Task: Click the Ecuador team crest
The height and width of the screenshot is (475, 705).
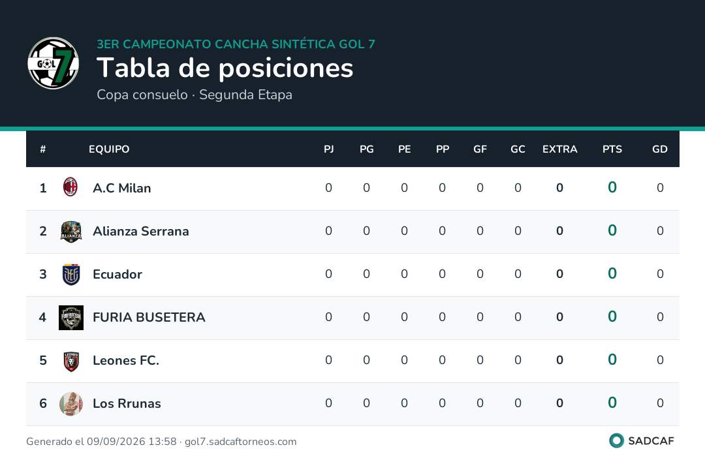Action: [x=71, y=275]
